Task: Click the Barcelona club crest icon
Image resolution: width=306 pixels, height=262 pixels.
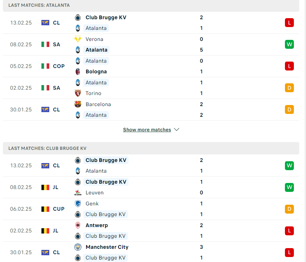Action: tap(78, 104)
